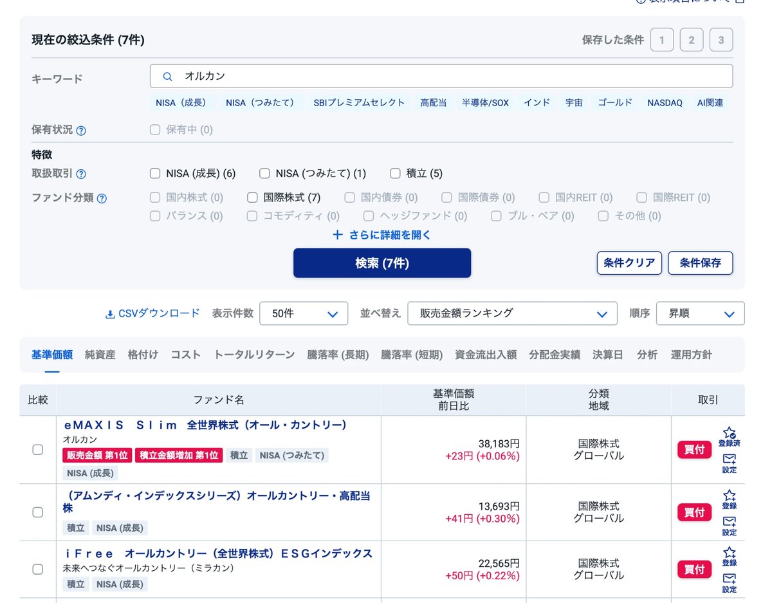Select 宇宙 keyword tag

(x=574, y=102)
